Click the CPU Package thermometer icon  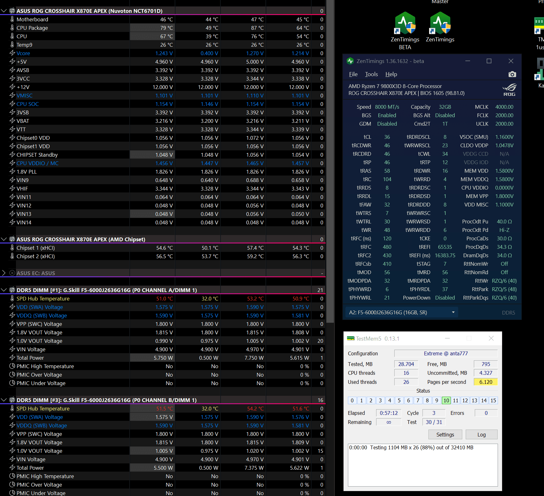(x=12, y=28)
